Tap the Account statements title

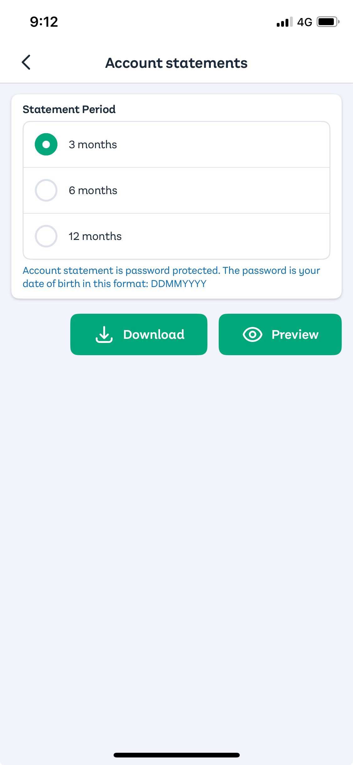176,63
